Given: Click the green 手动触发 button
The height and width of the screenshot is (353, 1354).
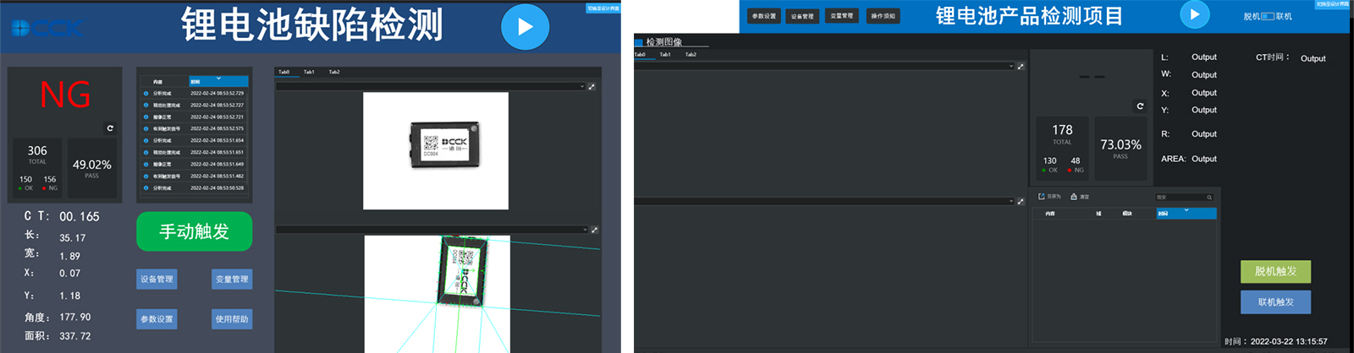Looking at the screenshot, I should pyautogui.click(x=194, y=231).
